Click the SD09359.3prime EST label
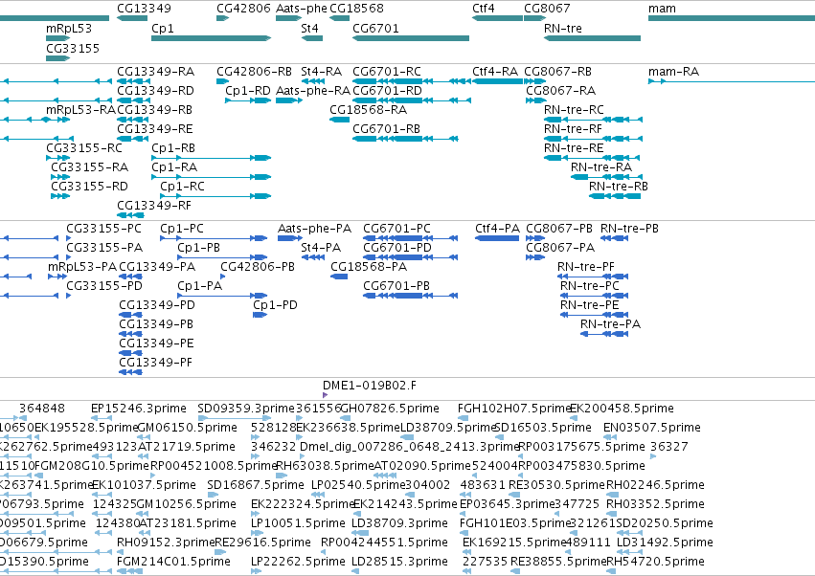 pyautogui.click(x=246, y=409)
